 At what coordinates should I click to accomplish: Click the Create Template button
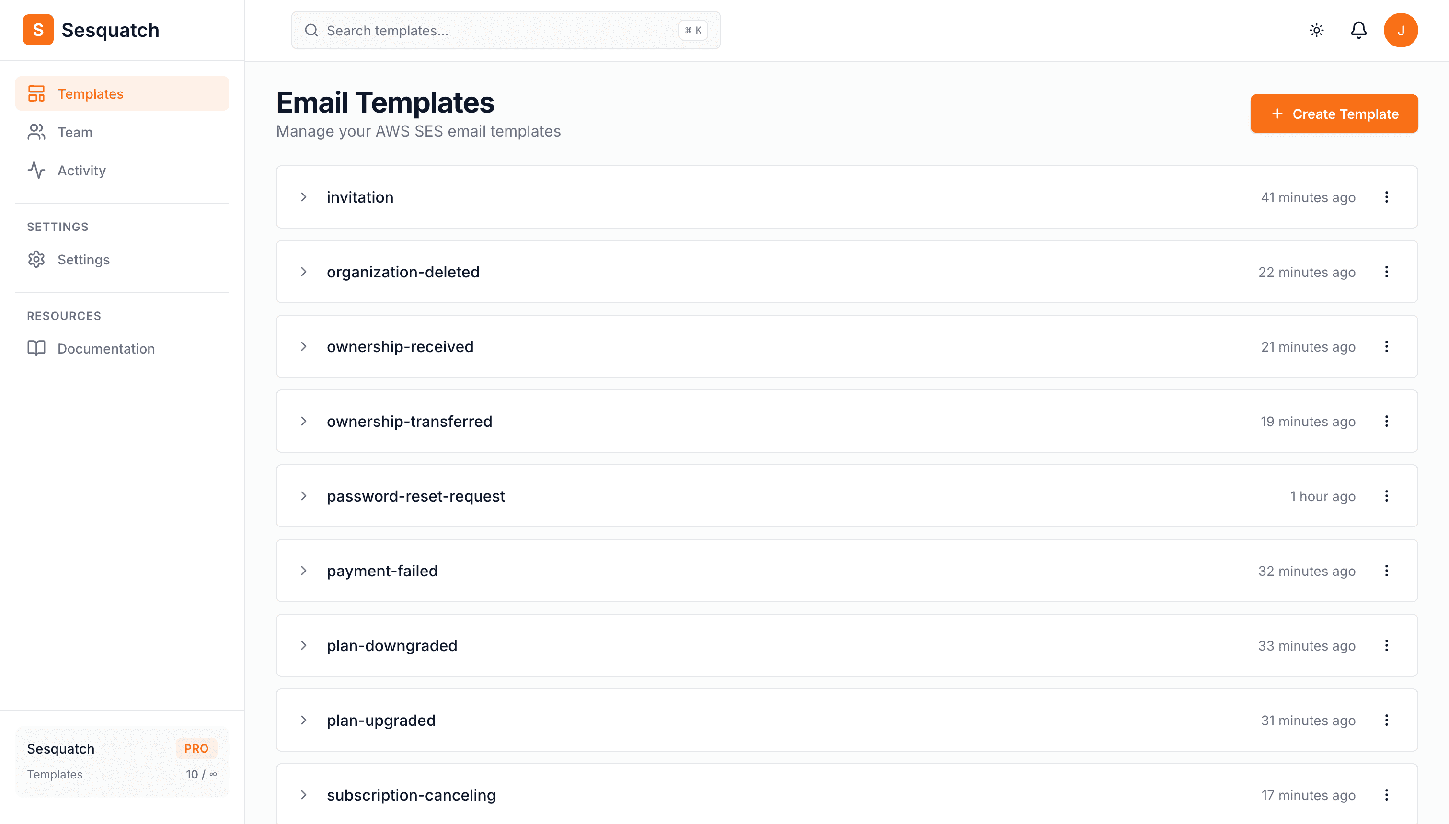coord(1334,113)
